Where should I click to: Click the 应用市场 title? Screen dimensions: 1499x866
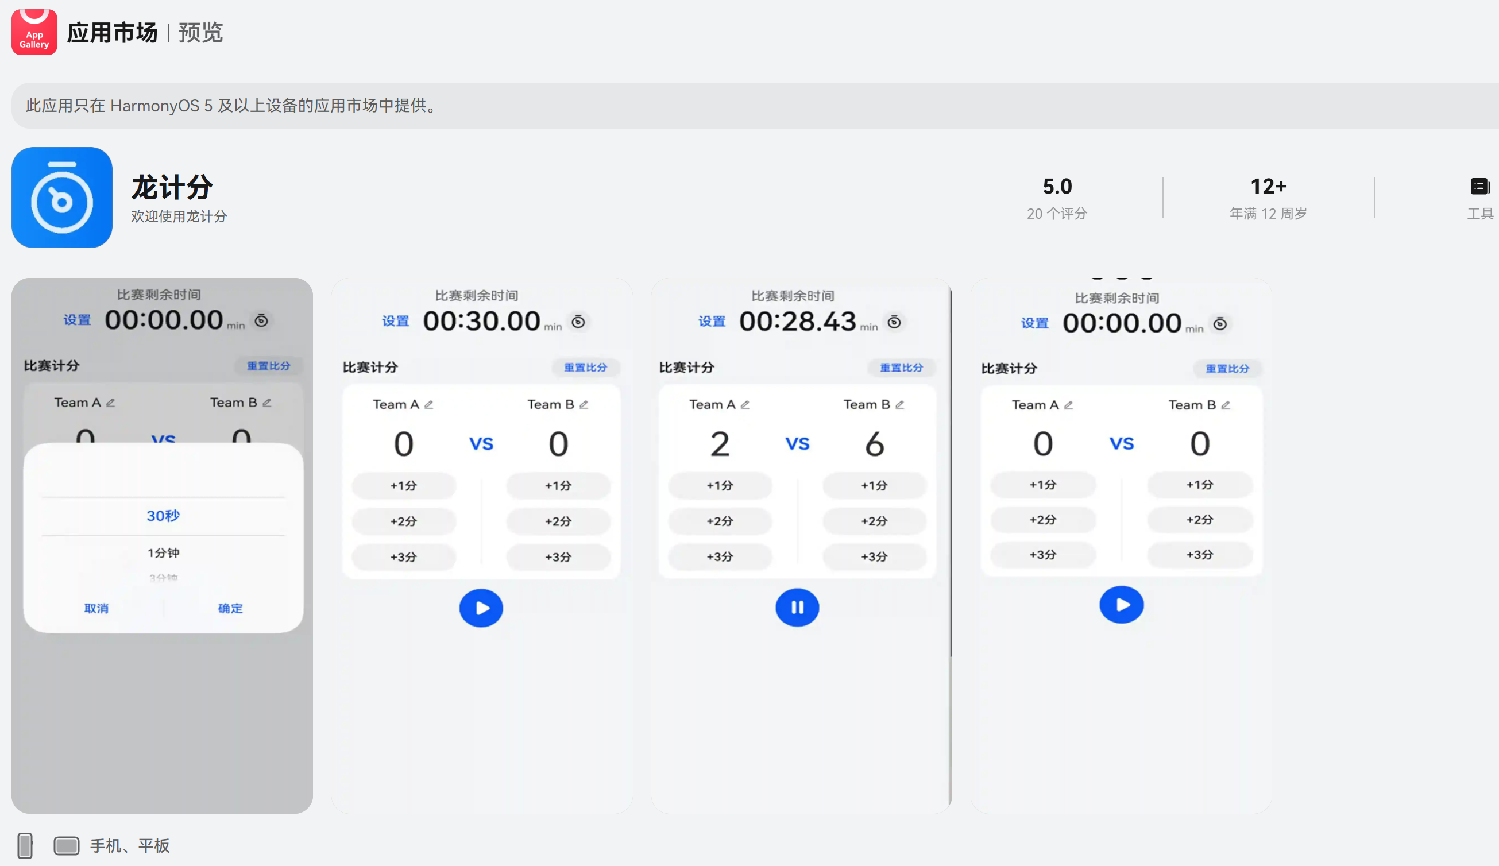113,32
